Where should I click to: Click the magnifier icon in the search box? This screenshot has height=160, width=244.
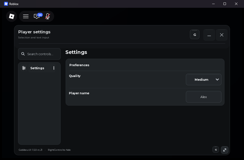[23, 54]
